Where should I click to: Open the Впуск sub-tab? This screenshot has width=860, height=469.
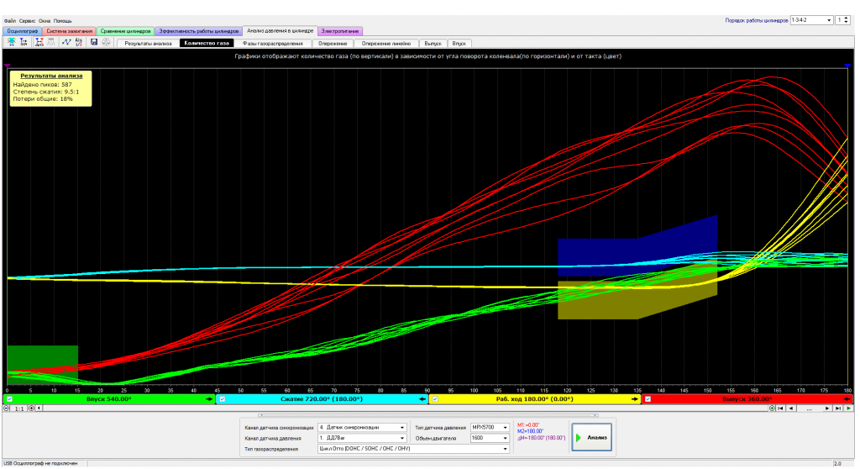pyautogui.click(x=459, y=44)
